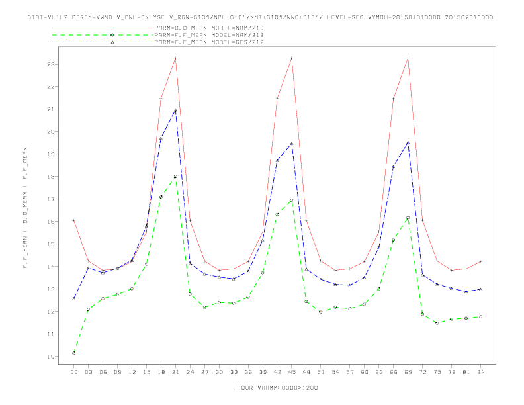Click x-axis tick label 60
524x405 pixels.
pyautogui.click(x=365, y=372)
